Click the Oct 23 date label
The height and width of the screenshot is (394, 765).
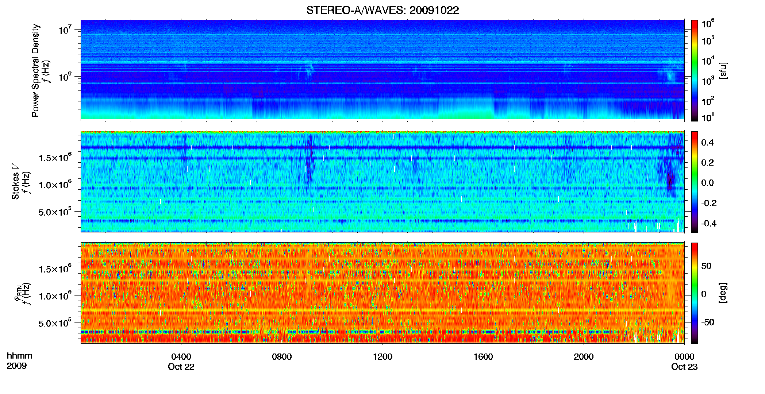[x=684, y=367]
